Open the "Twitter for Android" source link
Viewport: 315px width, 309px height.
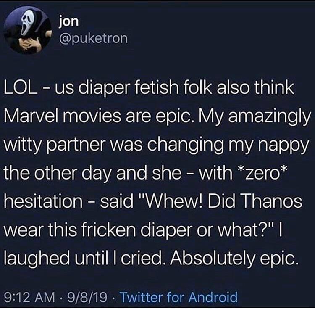pyautogui.click(x=179, y=297)
